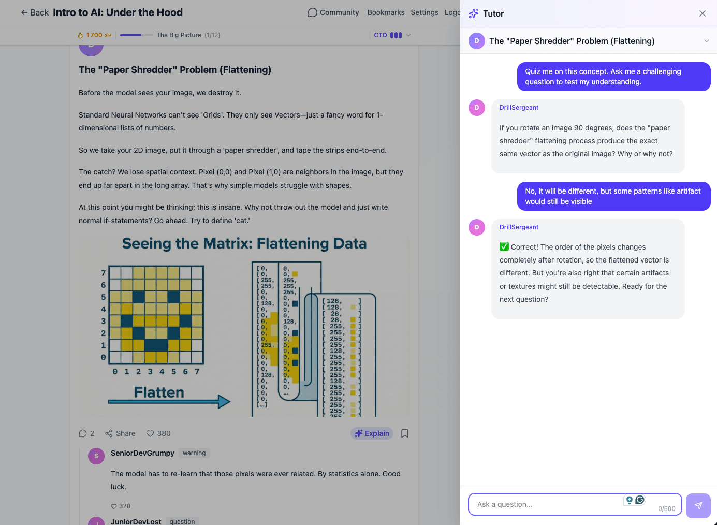Close the Tutor panel with the X
This screenshot has width=717, height=525.
(703, 13)
